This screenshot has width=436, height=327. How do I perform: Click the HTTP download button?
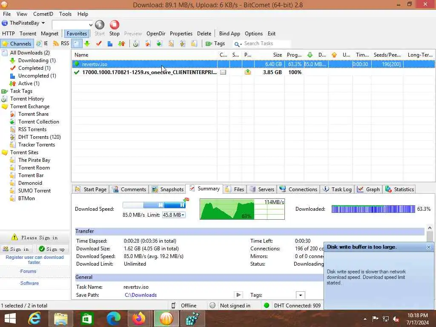(x=9, y=34)
